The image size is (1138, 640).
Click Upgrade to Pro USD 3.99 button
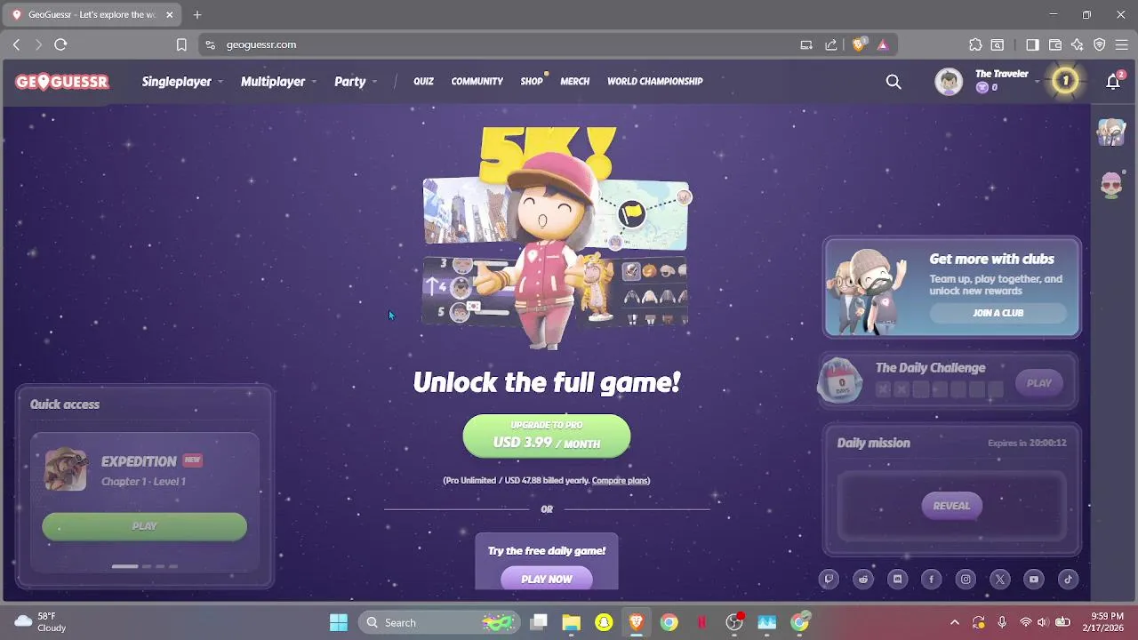(547, 436)
